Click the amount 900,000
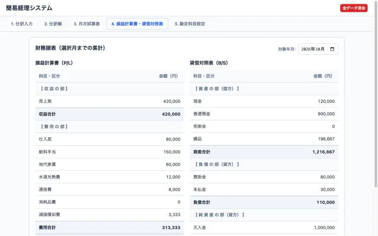The image size is (378, 236). tap(326, 114)
